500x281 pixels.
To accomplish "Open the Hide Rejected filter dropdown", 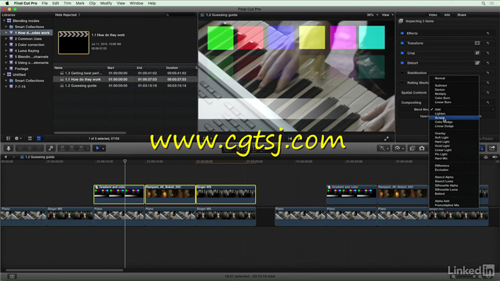I will click(x=67, y=15).
